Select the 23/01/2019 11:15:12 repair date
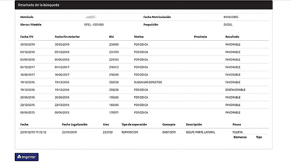Viewport: 291px width, 162px height. pyautogui.click(x=33, y=132)
